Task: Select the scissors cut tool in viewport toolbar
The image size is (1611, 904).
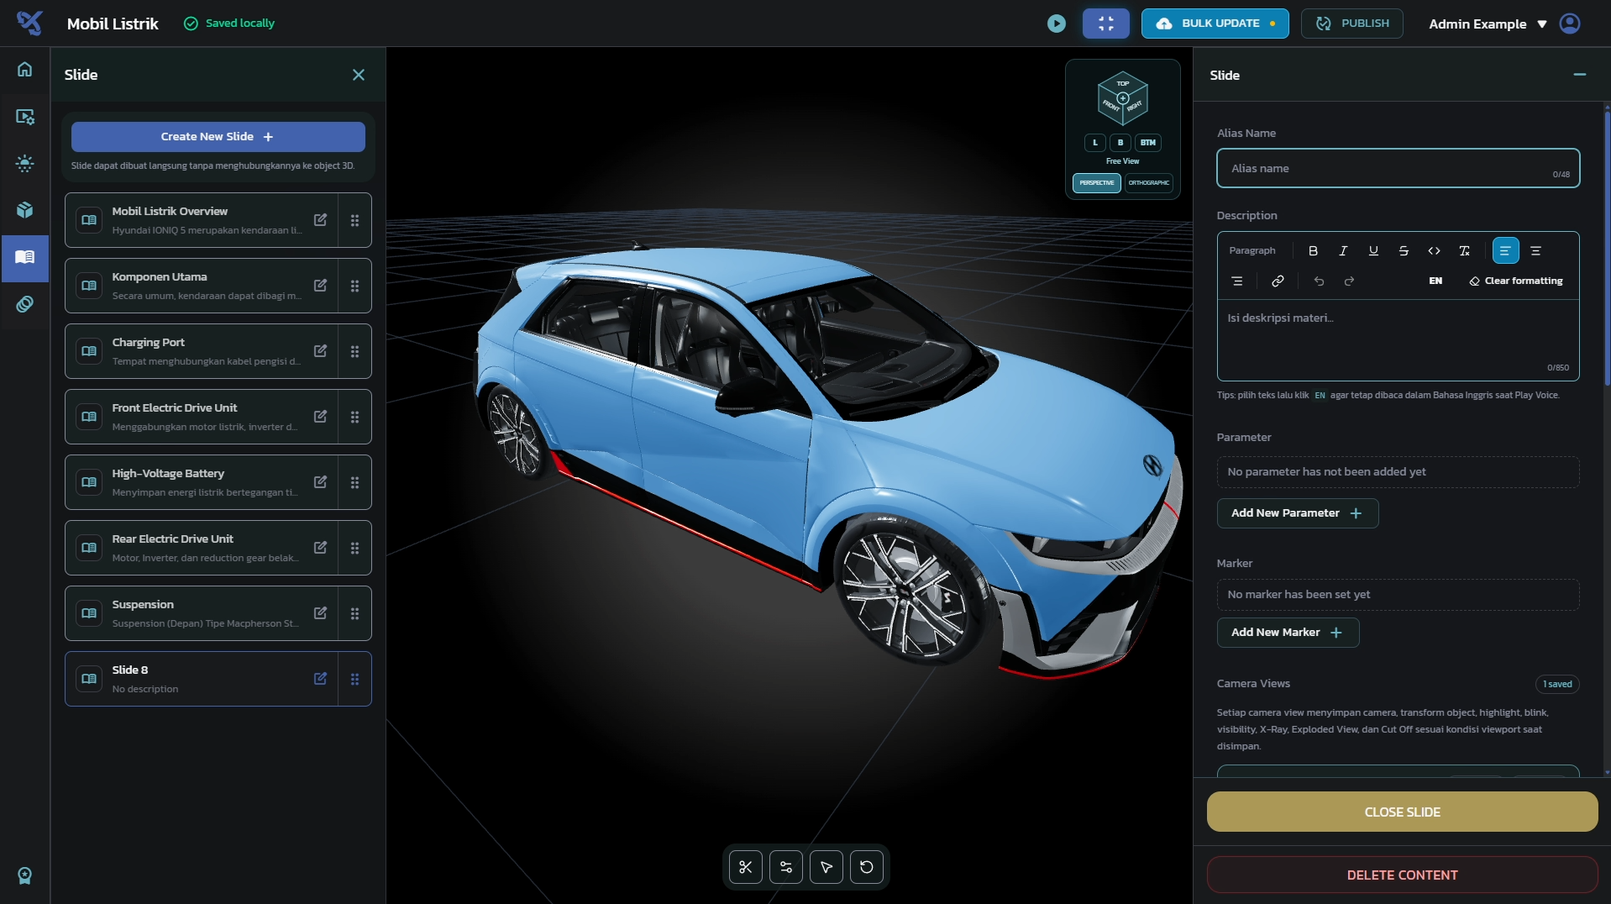Action: pyautogui.click(x=746, y=867)
